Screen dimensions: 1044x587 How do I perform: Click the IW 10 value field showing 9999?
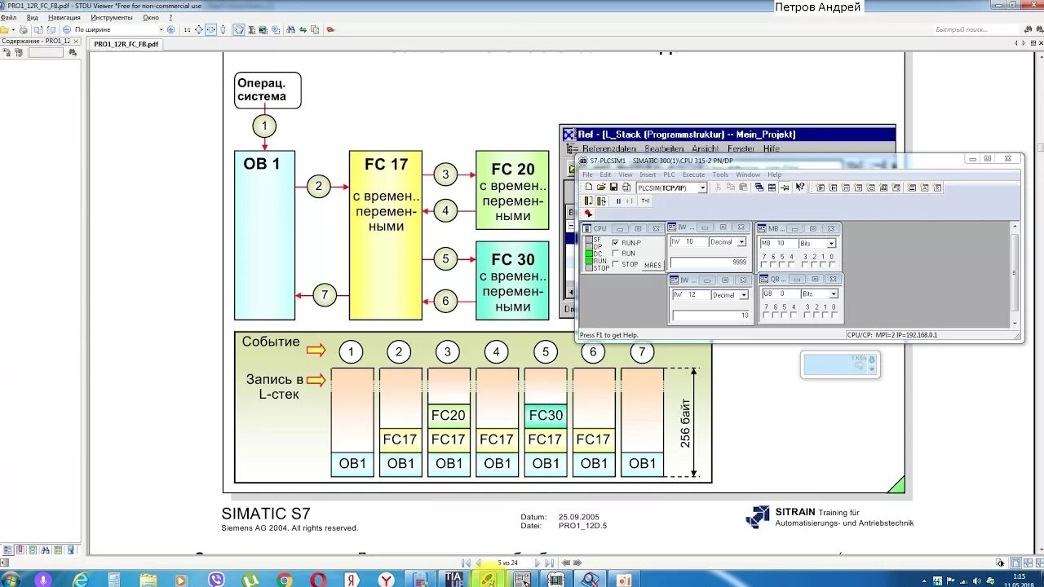point(708,262)
